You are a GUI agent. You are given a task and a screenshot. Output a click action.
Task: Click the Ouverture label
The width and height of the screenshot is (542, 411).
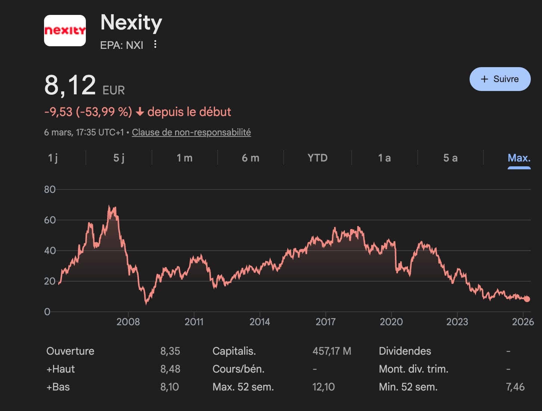pyautogui.click(x=70, y=351)
